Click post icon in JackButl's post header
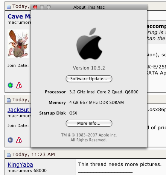The height and width of the screenshot is (175, 166). (9, 100)
